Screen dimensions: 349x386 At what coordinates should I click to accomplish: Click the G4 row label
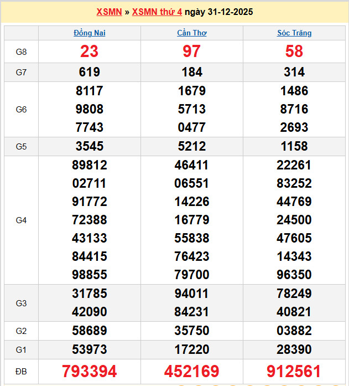[21, 220]
